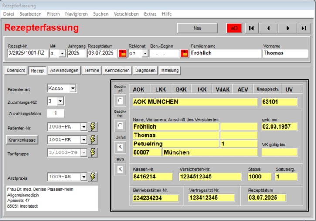The width and height of the screenshot is (316, 221).
Task: Go to next record arrow
Action: pos(287,28)
